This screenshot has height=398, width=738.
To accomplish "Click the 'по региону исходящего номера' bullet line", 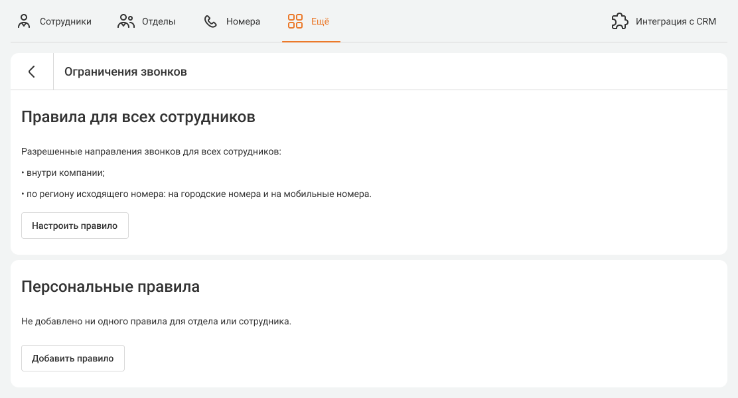I will pyautogui.click(x=196, y=194).
